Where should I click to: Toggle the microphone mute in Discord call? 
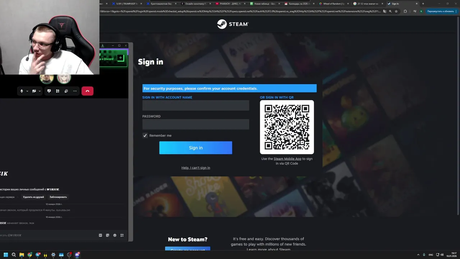pyautogui.click(x=22, y=91)
